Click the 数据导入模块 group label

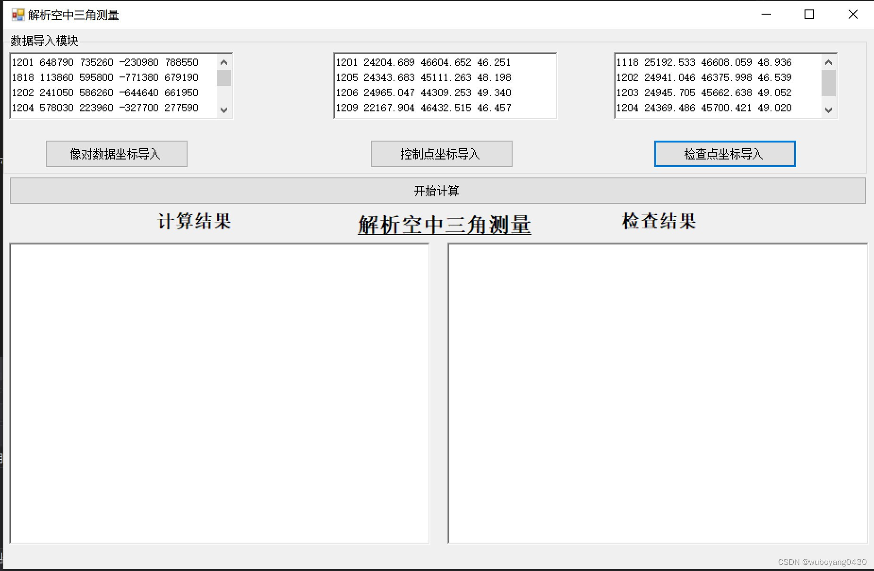click(44, 41)
